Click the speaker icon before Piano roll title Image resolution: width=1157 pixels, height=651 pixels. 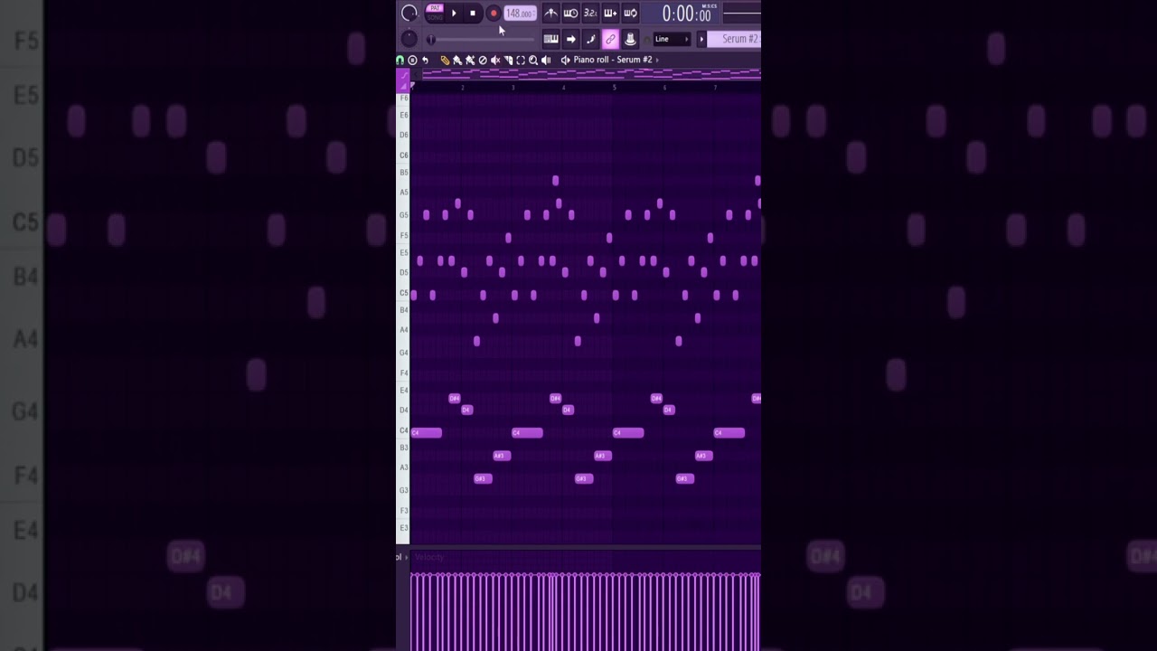click(566, 60)
